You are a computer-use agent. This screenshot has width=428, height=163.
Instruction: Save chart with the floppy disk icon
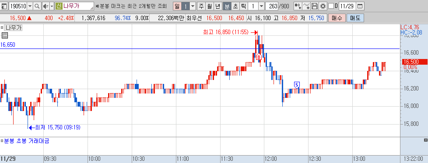click(x=315, y=6)
